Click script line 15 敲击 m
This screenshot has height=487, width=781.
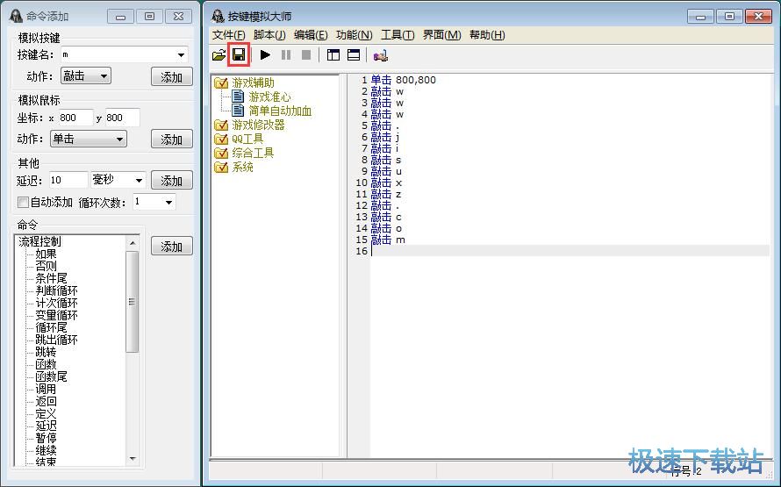click(389, 240)
